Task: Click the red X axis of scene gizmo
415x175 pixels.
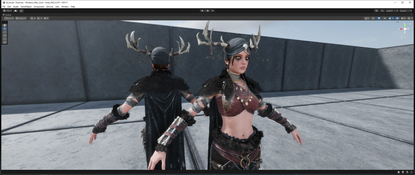Action: [x=402, y=29]
